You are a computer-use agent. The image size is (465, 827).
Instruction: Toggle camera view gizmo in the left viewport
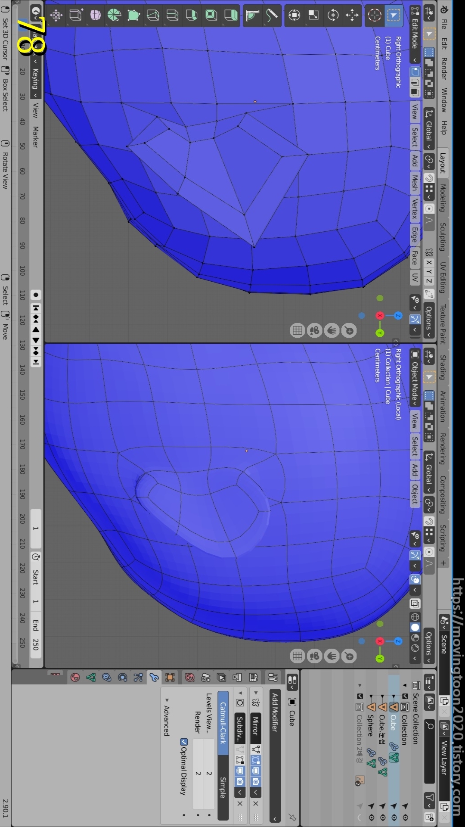tap(315, 330)
